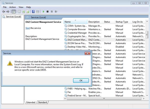Select the Firebird Server - M... service name

point(77,95)
